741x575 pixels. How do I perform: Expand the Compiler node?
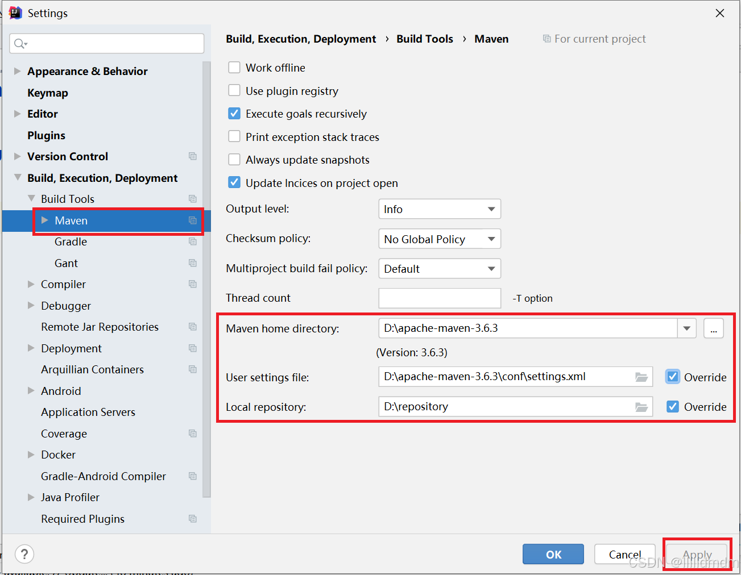click(x=31, y=284)
